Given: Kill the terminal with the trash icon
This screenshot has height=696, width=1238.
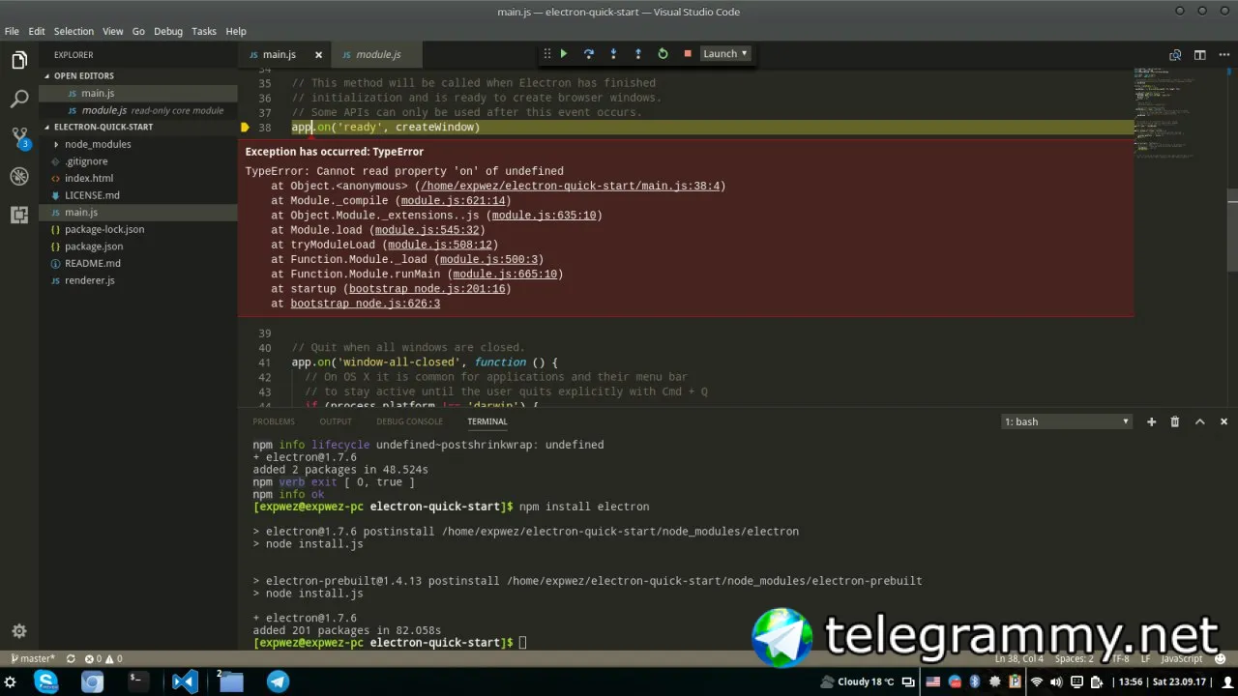Looking at the screenshot, I should 1175,421.
